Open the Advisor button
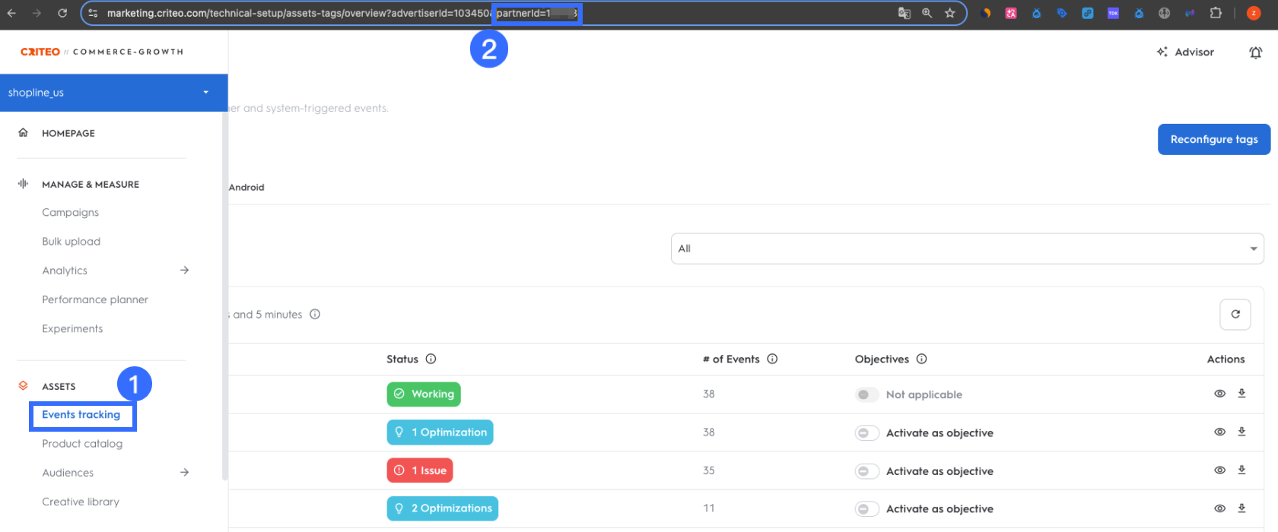The image size is (1278, 532). click(1185, 52)
